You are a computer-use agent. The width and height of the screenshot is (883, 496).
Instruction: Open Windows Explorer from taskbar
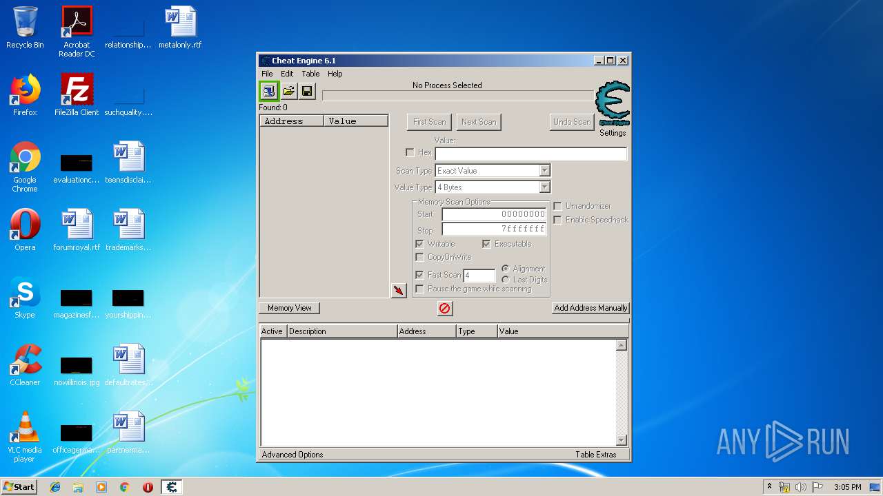(x=78, y=487)
